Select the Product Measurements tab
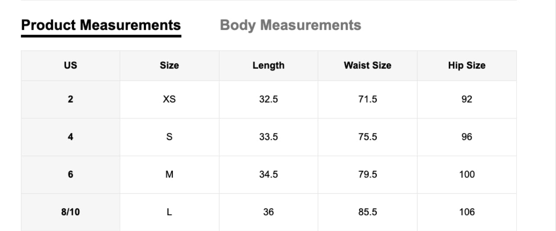Image resolution: width=556 pixels, height=231 pixels. coord(101,25)
